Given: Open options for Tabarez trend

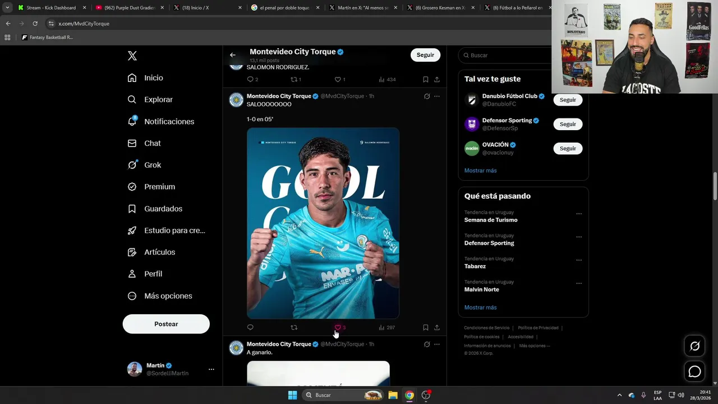Looking at the screenshot, I should [x=579, y=260].
